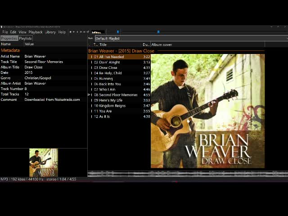
Task: Stop playback with the Stop icon
Action: pyautogui.click(x=70, y=32)
